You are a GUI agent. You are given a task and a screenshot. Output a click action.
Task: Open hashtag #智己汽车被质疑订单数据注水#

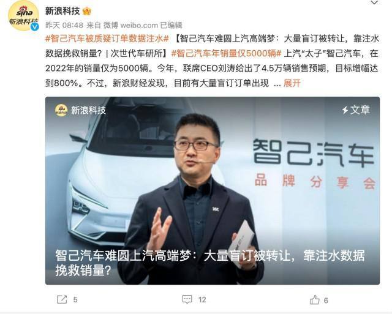[108, 39]
